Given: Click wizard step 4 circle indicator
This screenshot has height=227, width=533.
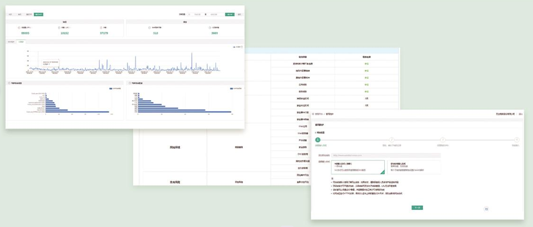Looking at the screenshot, I should 517,140.
